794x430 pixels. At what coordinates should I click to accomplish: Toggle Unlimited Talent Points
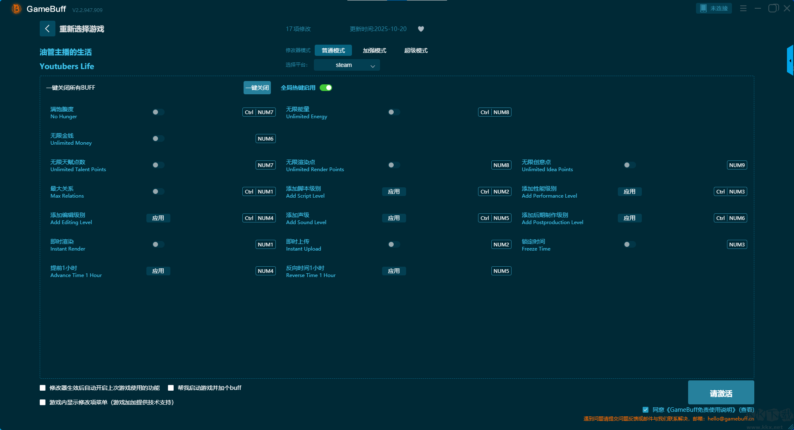pos(158,165)
